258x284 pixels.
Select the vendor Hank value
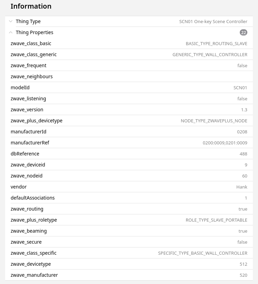[241, 187]
